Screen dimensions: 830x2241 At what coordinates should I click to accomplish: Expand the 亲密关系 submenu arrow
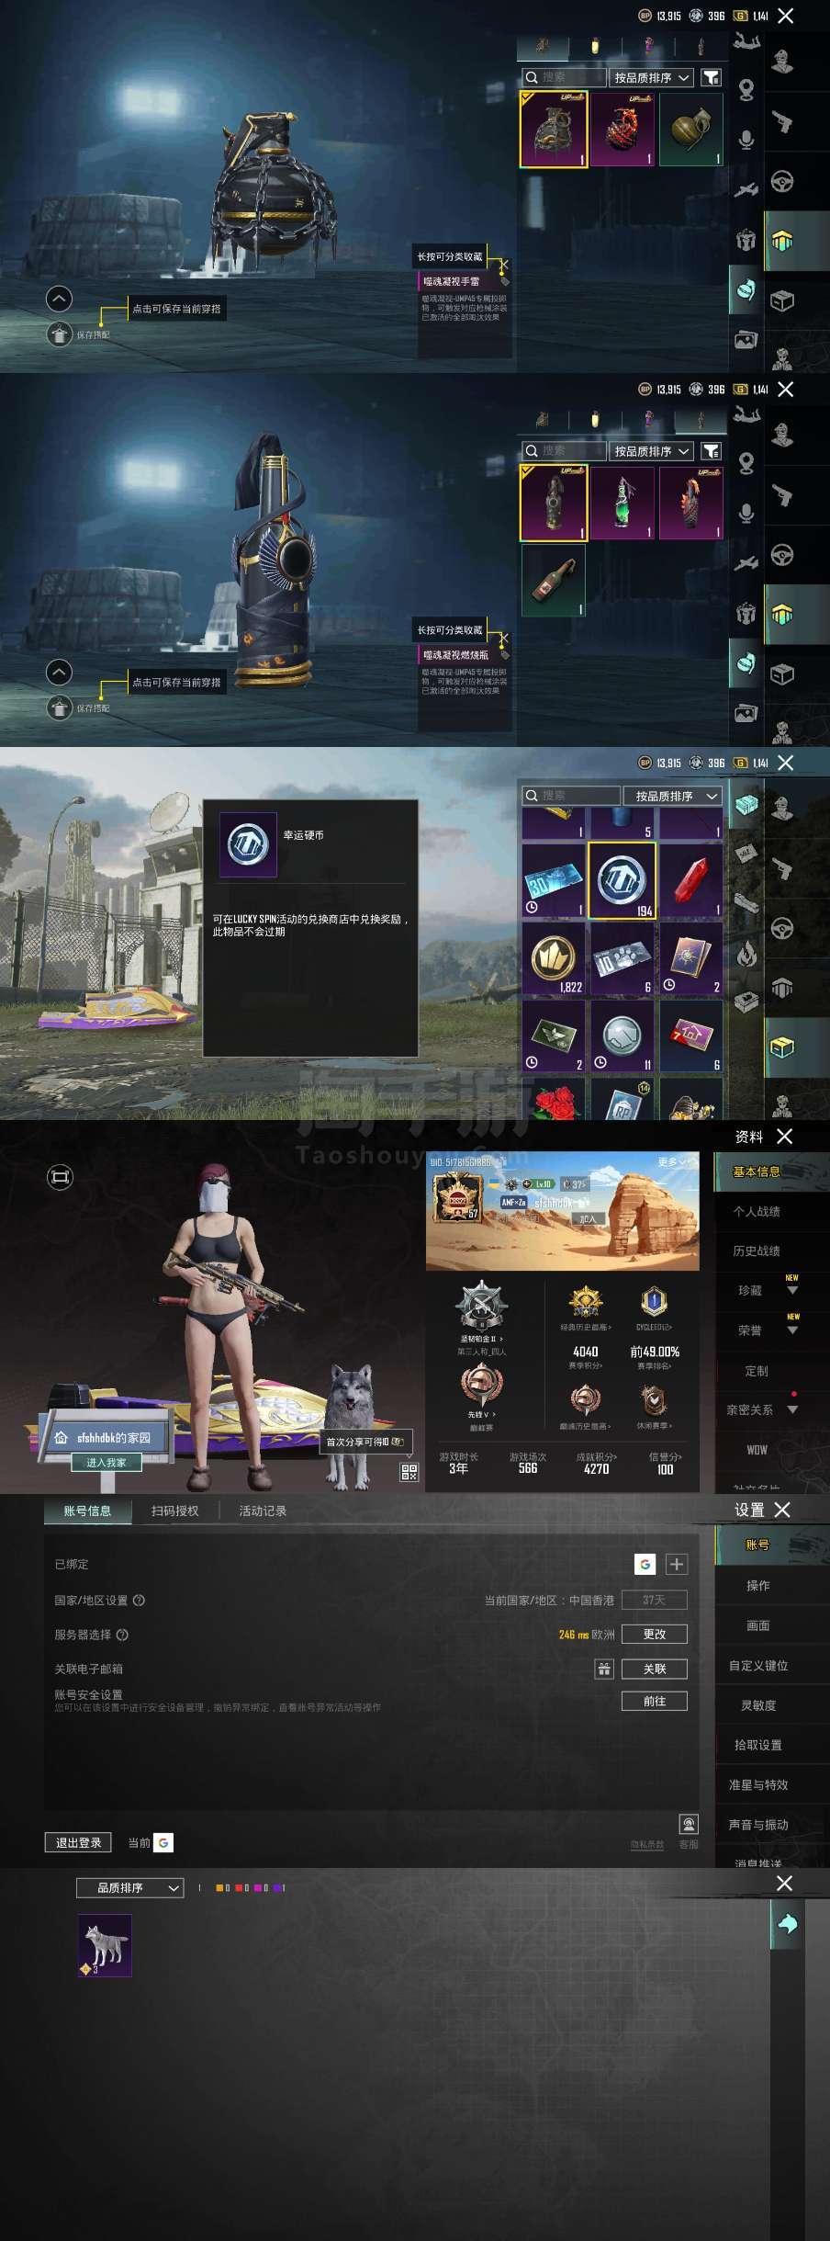click(793, 1409)
